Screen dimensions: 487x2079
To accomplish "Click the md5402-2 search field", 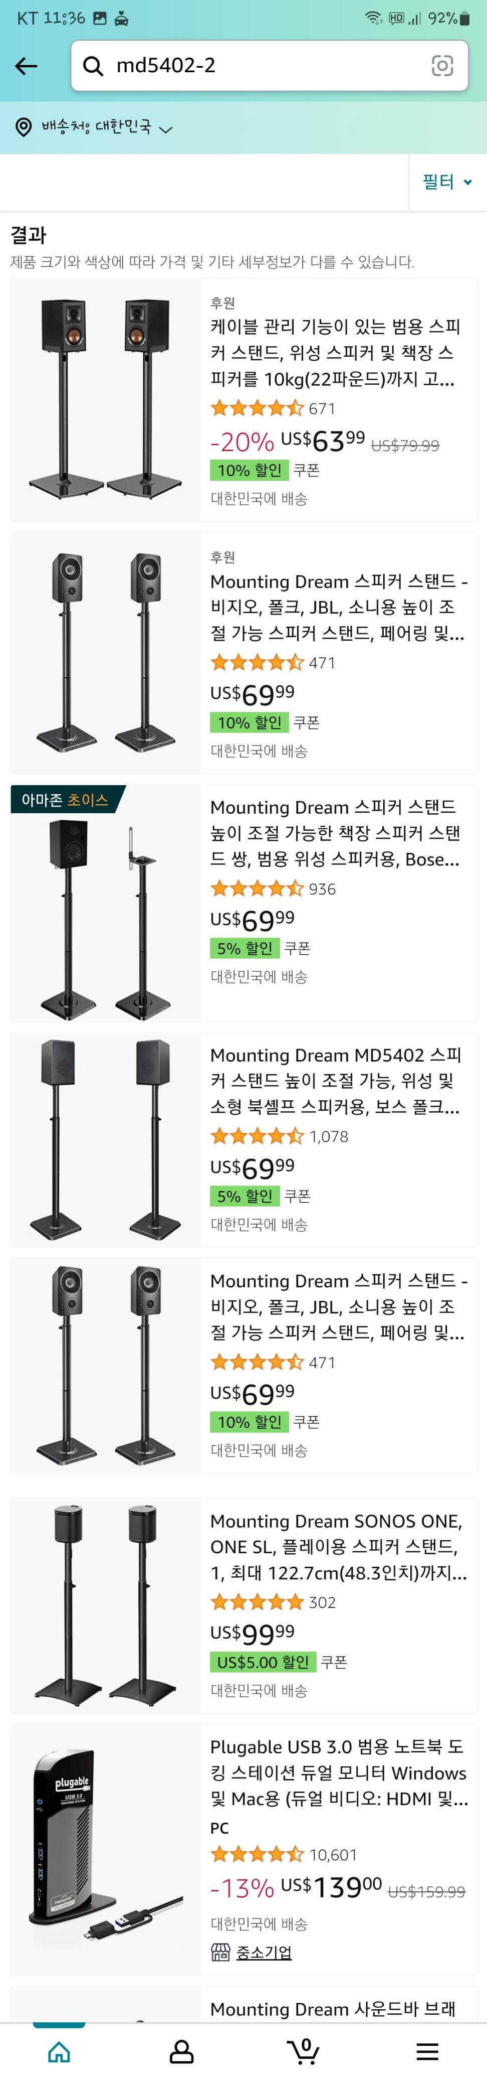I will pos(266,66).
